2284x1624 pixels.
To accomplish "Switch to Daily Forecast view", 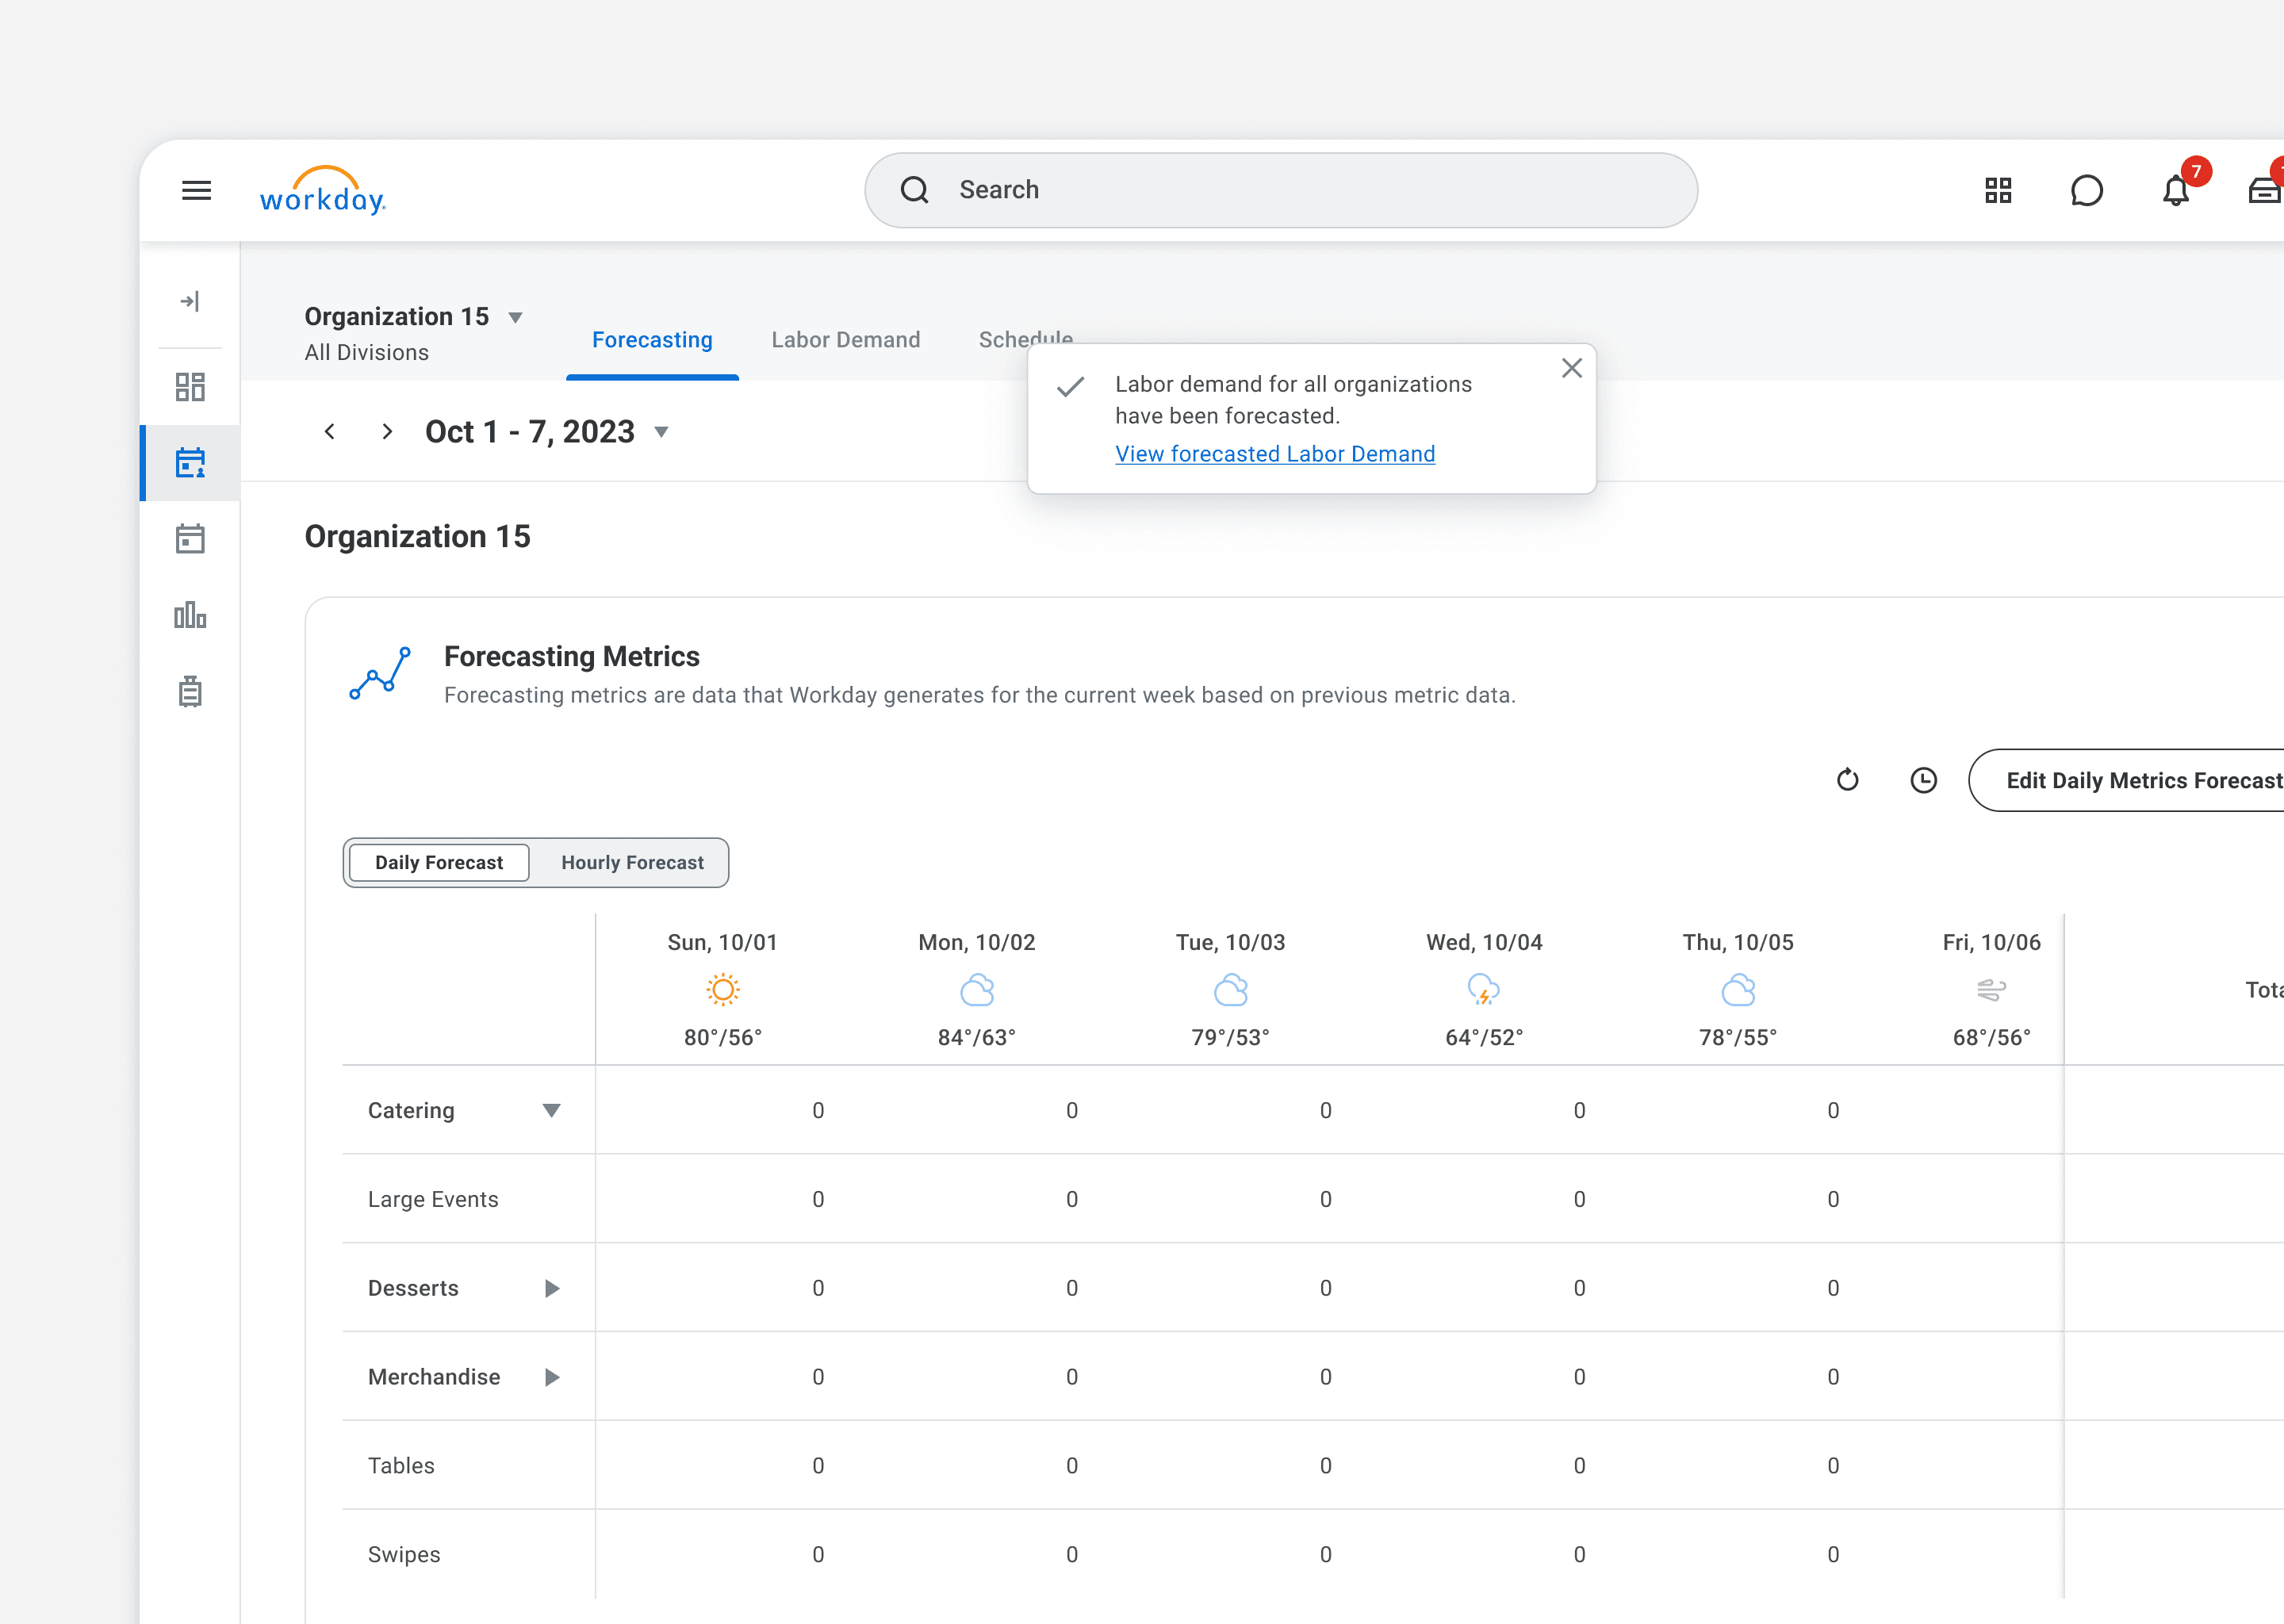I will click(438, 862).
